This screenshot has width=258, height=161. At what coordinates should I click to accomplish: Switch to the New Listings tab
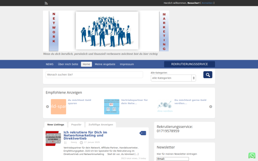(55, 125)
